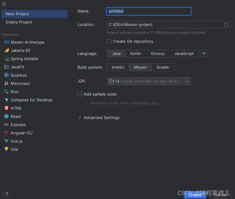
Task: Select the Angular CLI logo icon
Action: pos(6,133)
